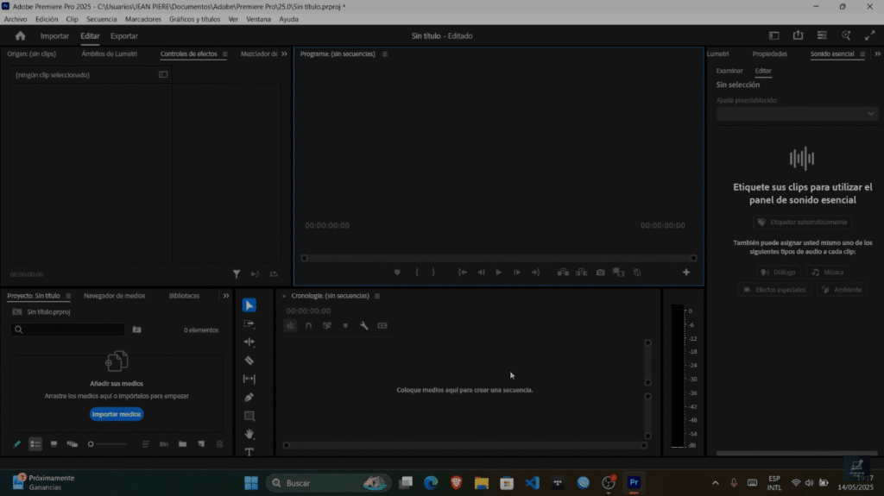Image resolution: width=884 pixels, height=496 pixels.
Task: Step back one frame
Action: pyautogui.click(x=481, y=273)
